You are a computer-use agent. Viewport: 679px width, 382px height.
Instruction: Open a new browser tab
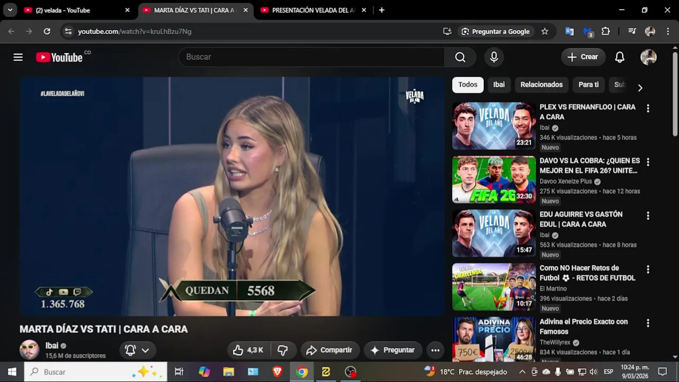click(x=381, y=10)
